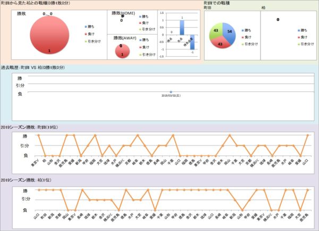Click 勝ち legend entry in 勝敗(HOME) chart
The height and width of the screenshot is (231, 319).
144,16
